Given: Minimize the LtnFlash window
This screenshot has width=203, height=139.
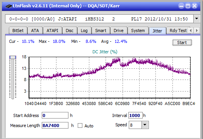Looking at the screenshot, I should (x=181, y=6).
